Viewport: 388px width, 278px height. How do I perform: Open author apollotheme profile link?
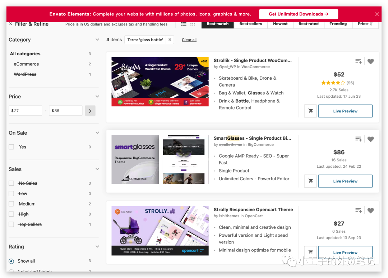click(231, 144)
